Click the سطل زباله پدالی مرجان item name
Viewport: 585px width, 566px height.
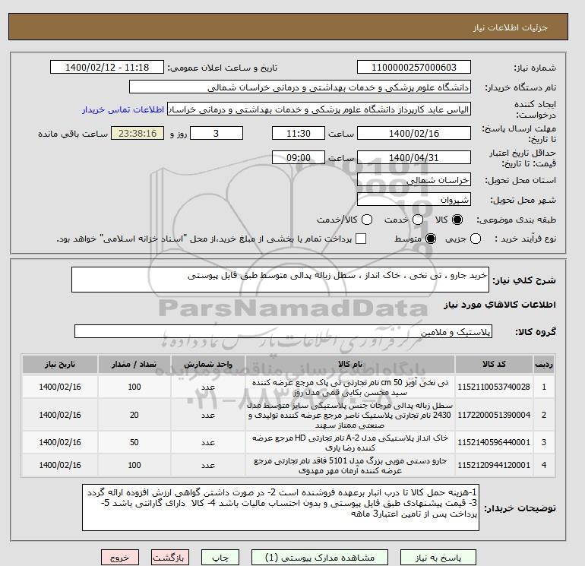(x=350, y=415)
